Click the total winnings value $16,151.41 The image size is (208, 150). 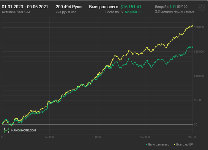(131, 7)
